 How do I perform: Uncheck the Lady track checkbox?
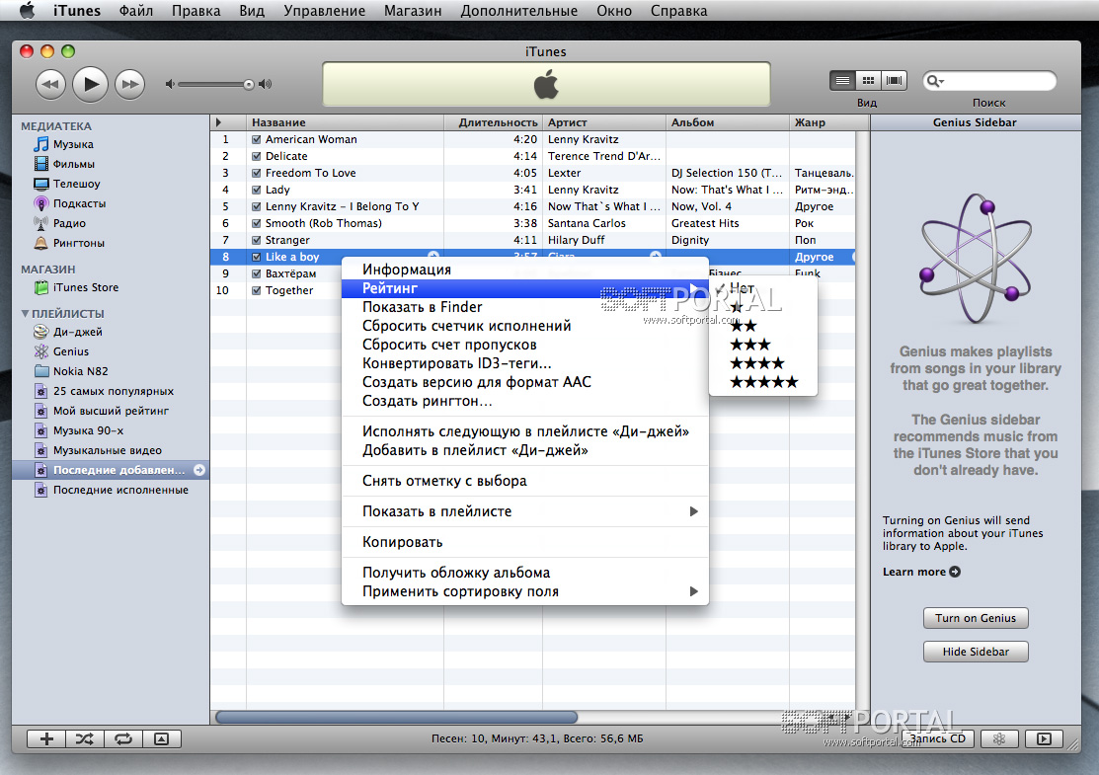pyautogui.click(x=257, y=190)
